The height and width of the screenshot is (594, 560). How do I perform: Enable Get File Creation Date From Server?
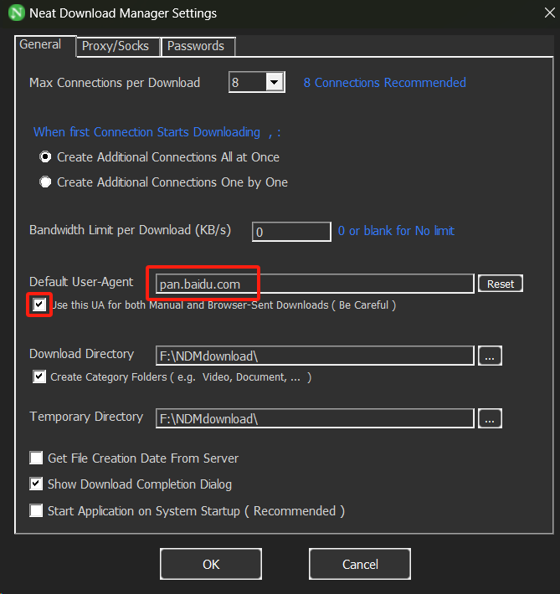click(x=37, y=458)
